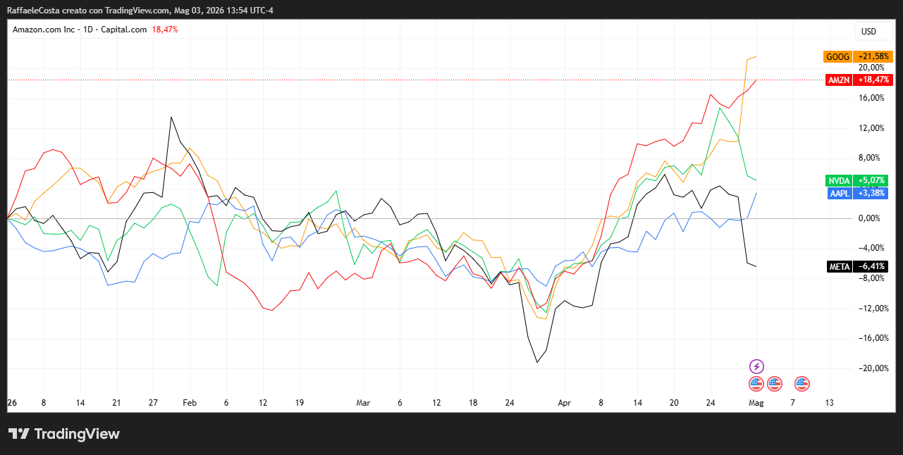Click the −8,00% price axis label
Viewport: 903px width, 455px height.
[x=871, y=278]
